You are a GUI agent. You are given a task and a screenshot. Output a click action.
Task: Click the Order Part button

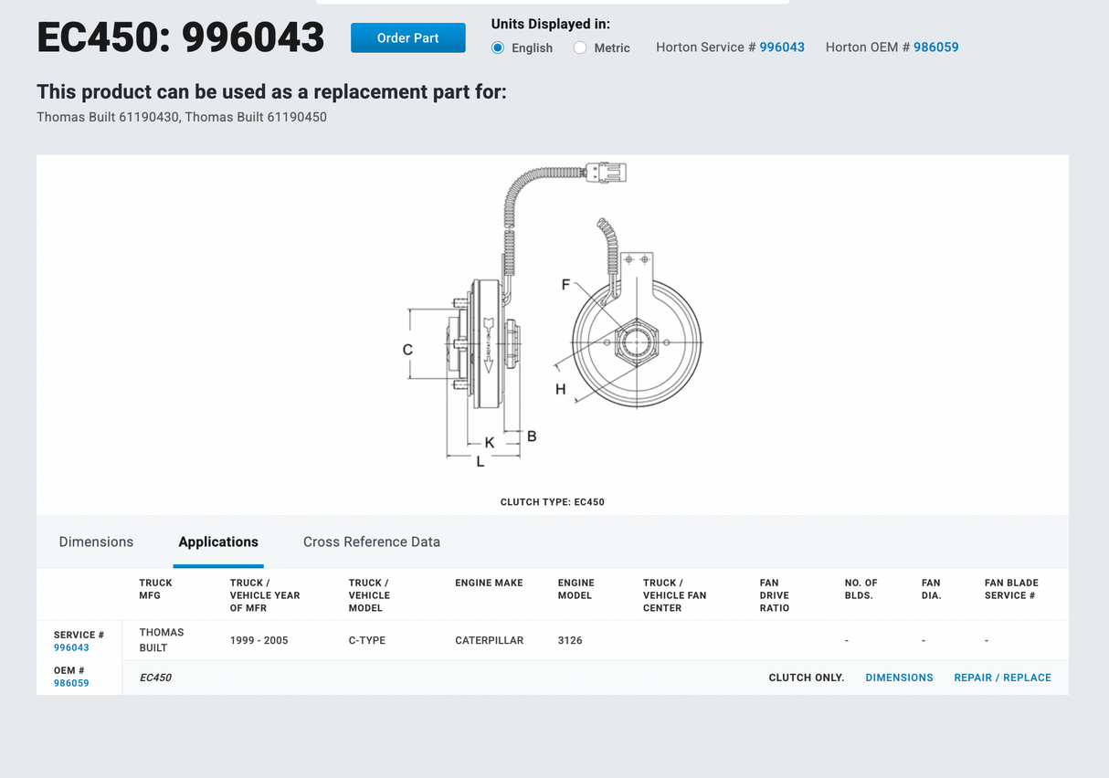click(407, 37)
